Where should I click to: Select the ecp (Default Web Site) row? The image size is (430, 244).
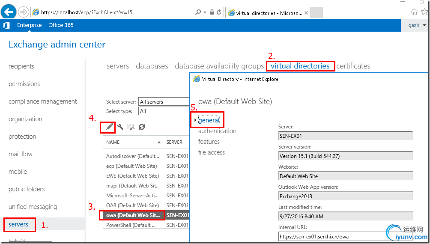(146, 166)
